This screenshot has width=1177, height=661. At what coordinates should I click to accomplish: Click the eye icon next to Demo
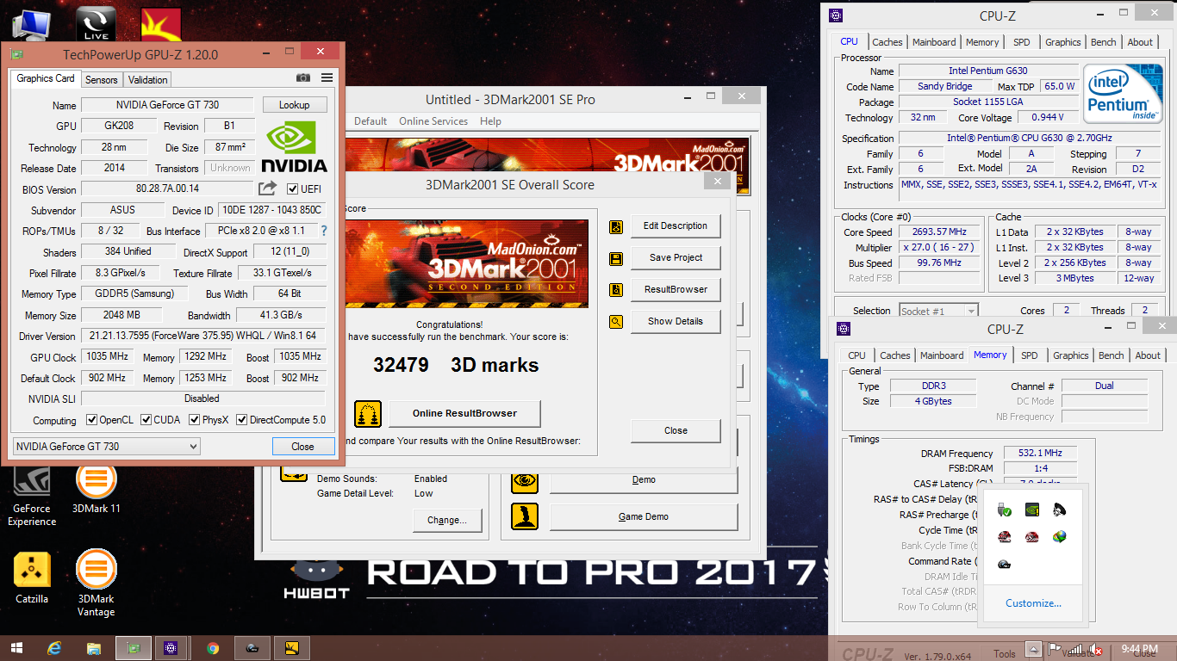[x=525, y=480]
